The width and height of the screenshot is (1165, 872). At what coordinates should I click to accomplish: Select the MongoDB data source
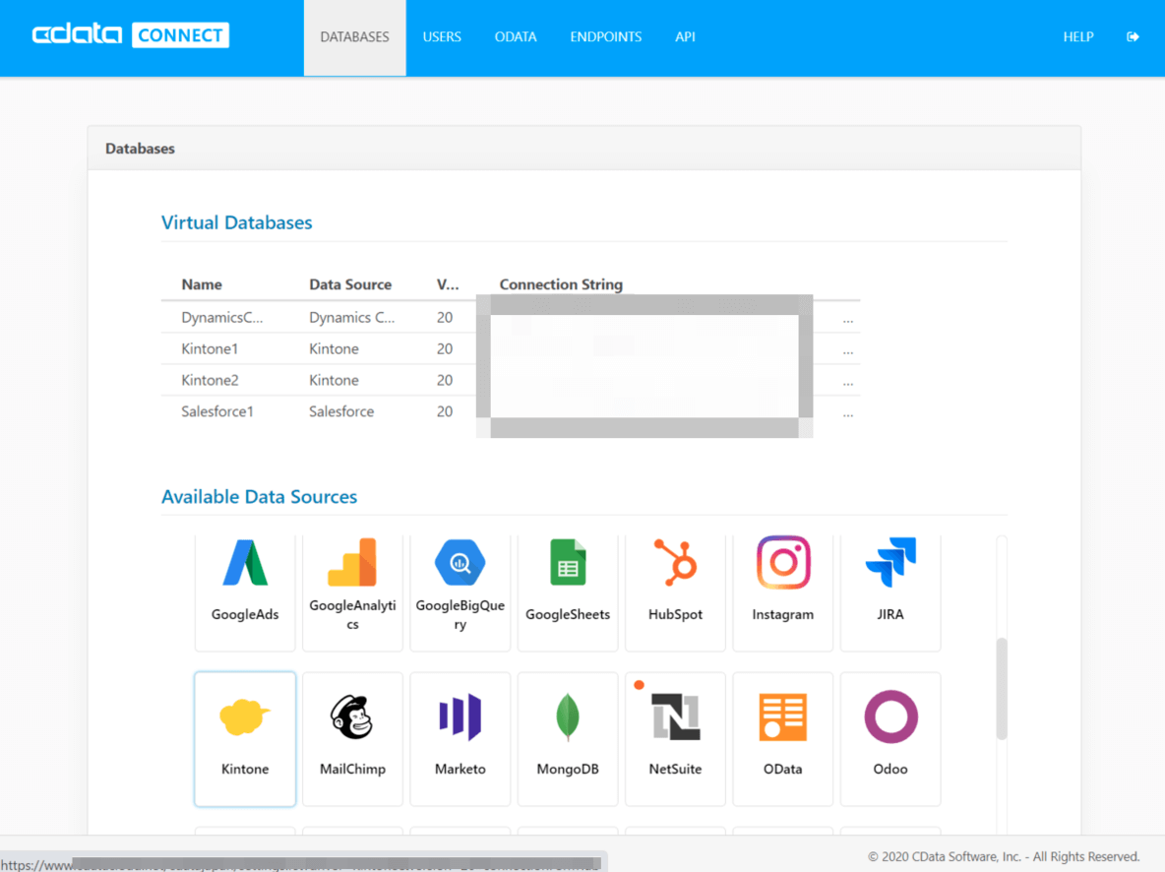[x=568, y=739]
